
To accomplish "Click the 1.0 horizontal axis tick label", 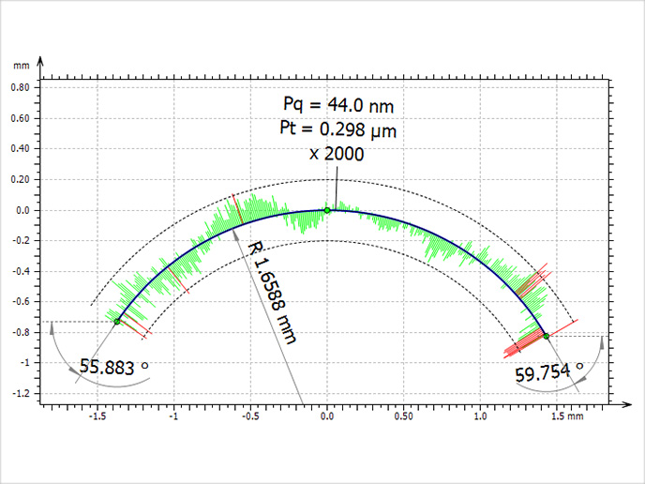I will pyautogui.click(x=480, y=416).
